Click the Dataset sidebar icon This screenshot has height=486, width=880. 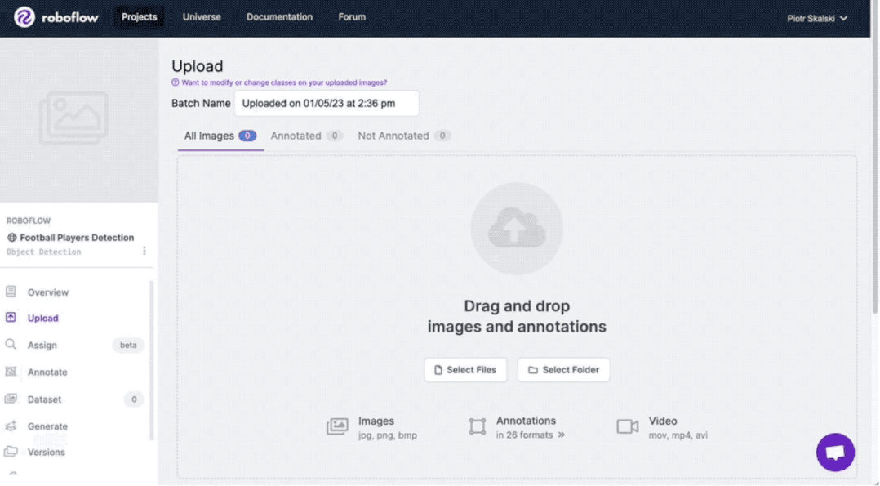(x=11, y=399)
